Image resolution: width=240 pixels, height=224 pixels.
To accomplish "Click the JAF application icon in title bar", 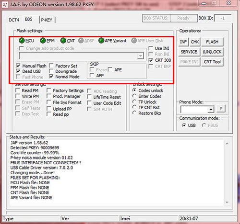I will click(5, 5).
